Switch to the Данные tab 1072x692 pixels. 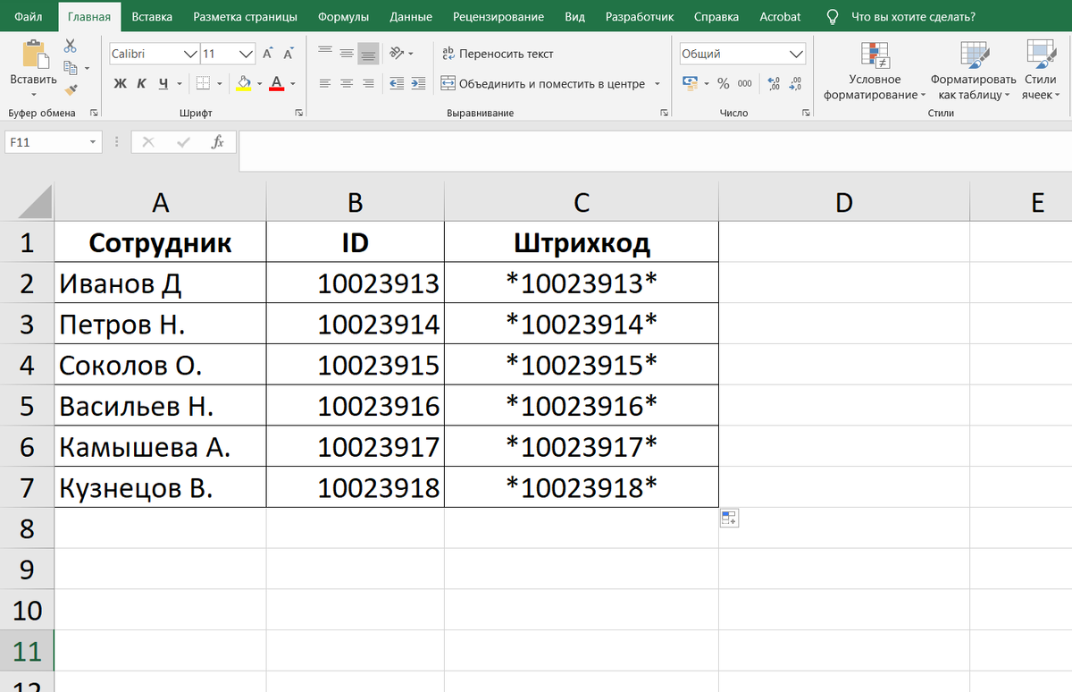(x=411, y=17)
